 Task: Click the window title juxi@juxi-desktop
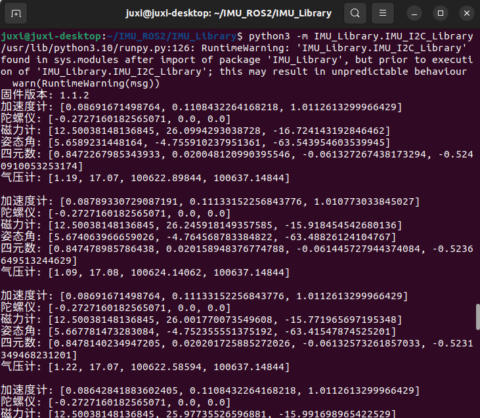(229, 13)
